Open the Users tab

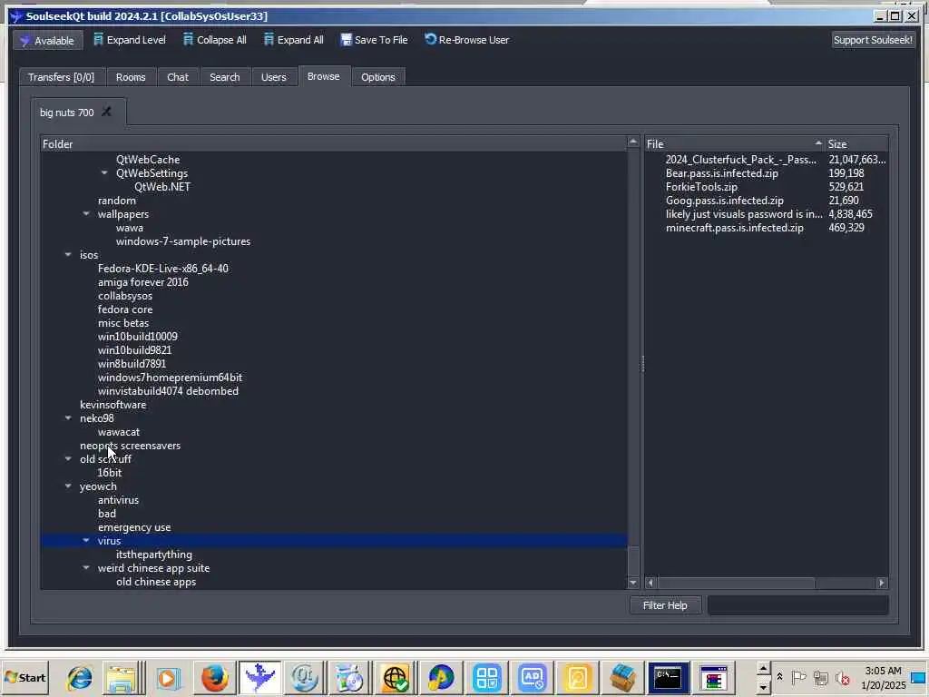(274, 77)
